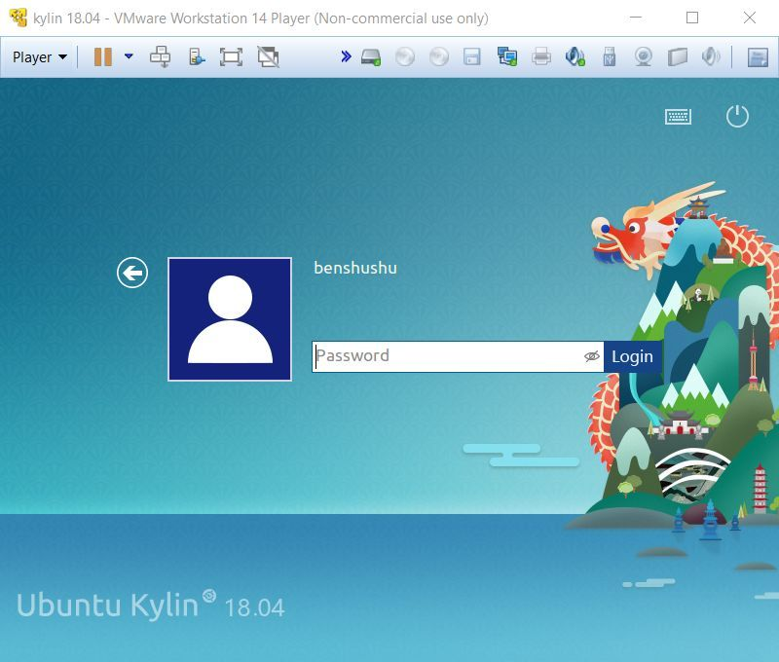Click the VMware icon in the title bar
This screenshot has height=662, width=779.
[19, 18]
